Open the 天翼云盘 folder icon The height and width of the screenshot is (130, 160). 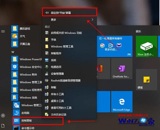click(x=15, y=44)
